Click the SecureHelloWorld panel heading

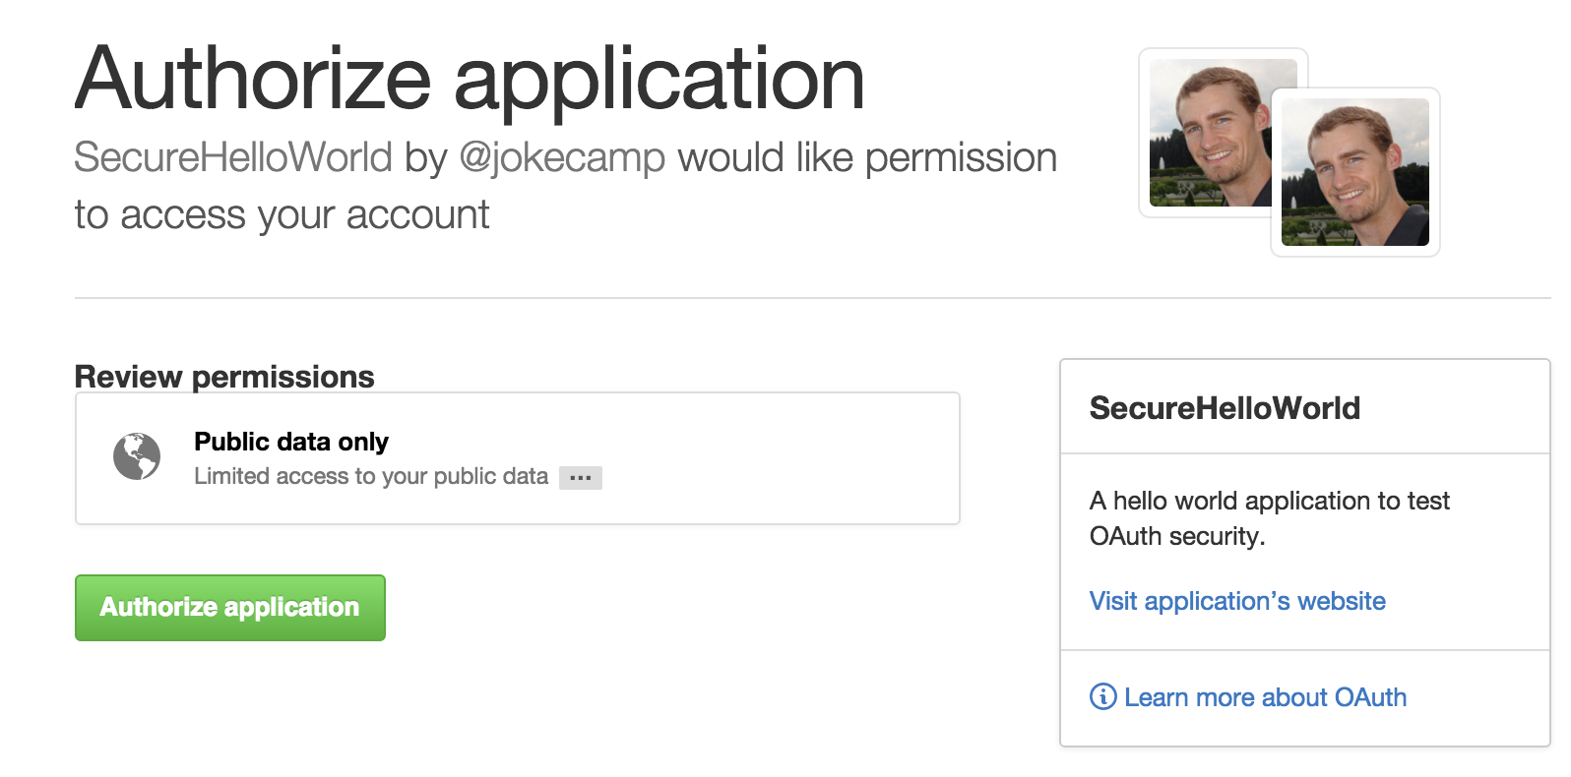tap(1224, 408)
